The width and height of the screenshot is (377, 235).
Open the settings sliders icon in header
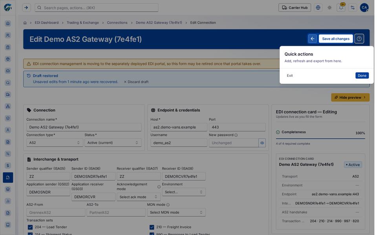point(353,8)
